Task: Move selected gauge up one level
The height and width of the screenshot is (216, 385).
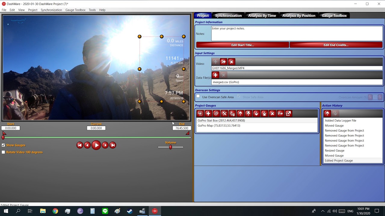Action: point(240,113)
